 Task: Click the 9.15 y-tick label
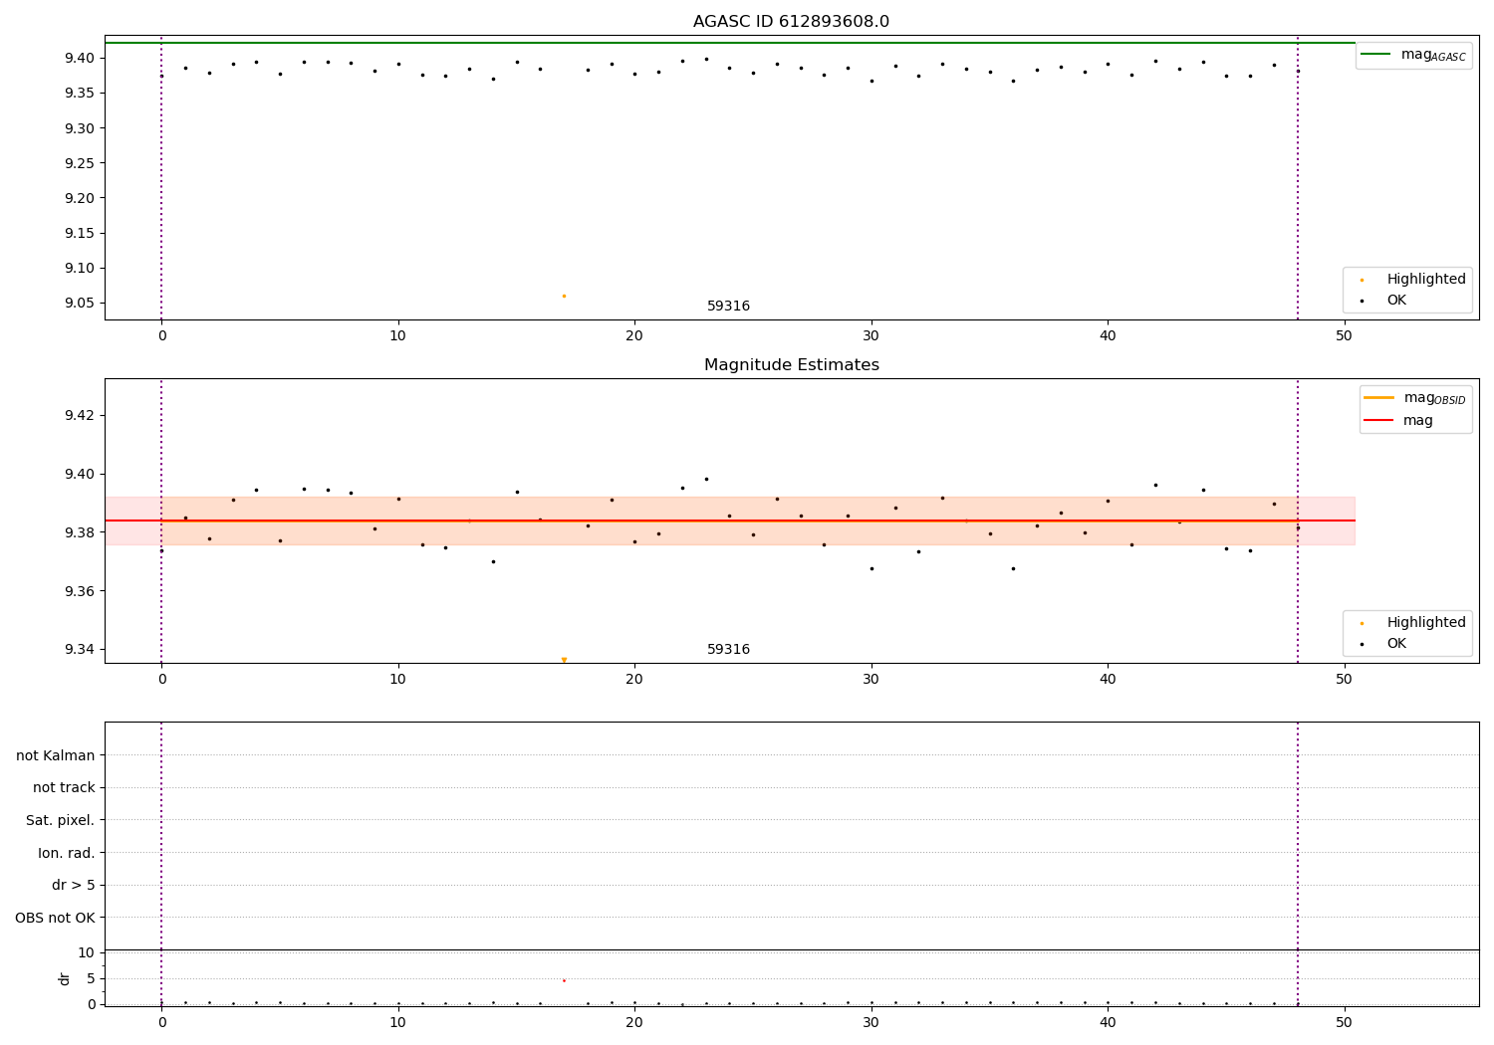(x=78, y=233)
